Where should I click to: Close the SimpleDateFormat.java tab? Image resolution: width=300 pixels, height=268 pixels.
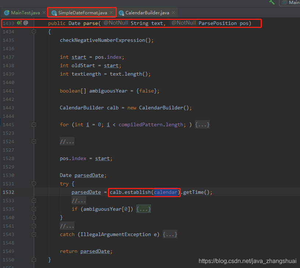111,12
